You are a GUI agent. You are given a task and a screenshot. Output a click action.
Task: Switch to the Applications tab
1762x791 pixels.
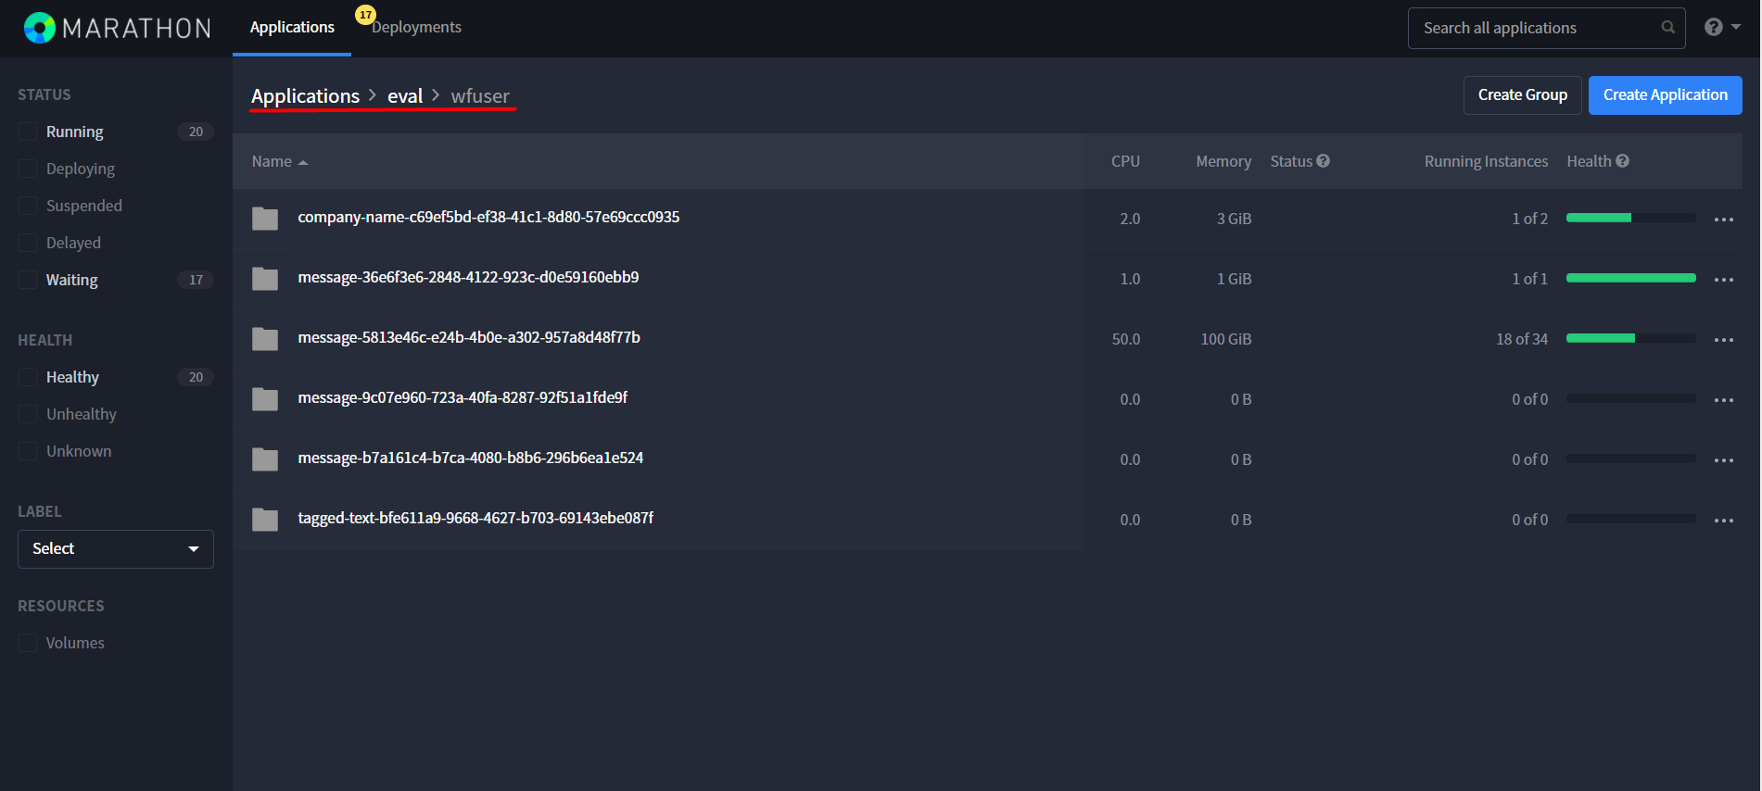[292, 28]
